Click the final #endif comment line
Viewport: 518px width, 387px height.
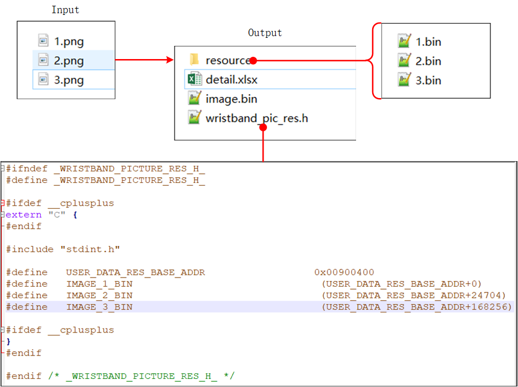click(x=120, y=376)
